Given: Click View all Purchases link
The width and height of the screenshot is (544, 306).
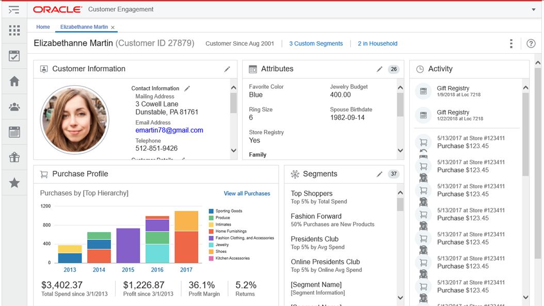Looking at the screenshot, I should click(247, 194).
